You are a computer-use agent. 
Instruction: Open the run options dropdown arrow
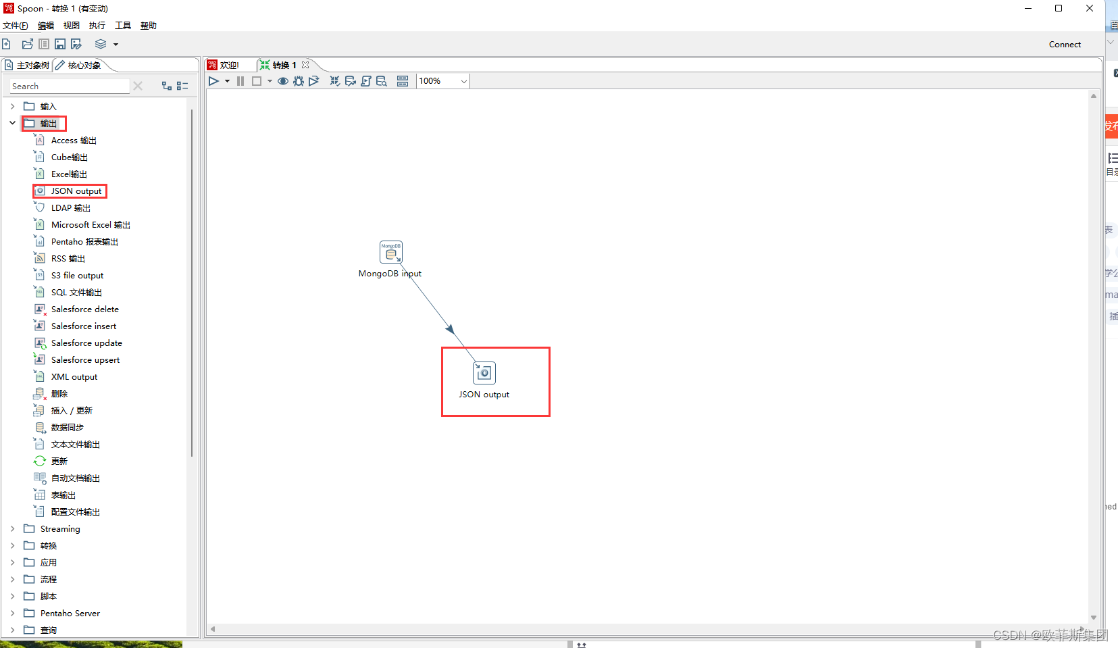pyautogui.click(x=227, y=81)
